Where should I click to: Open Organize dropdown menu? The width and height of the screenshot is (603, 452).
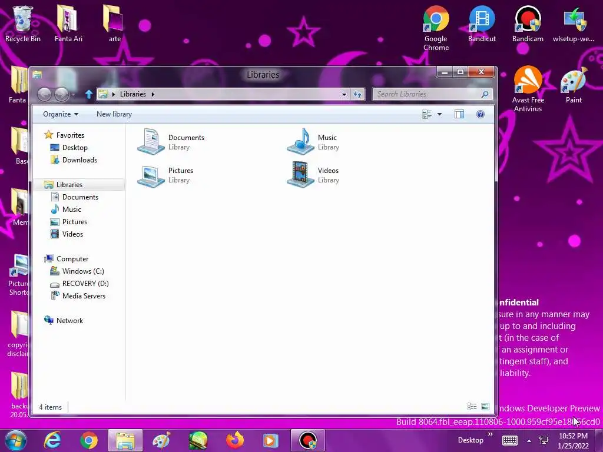(x=61, y=114)
